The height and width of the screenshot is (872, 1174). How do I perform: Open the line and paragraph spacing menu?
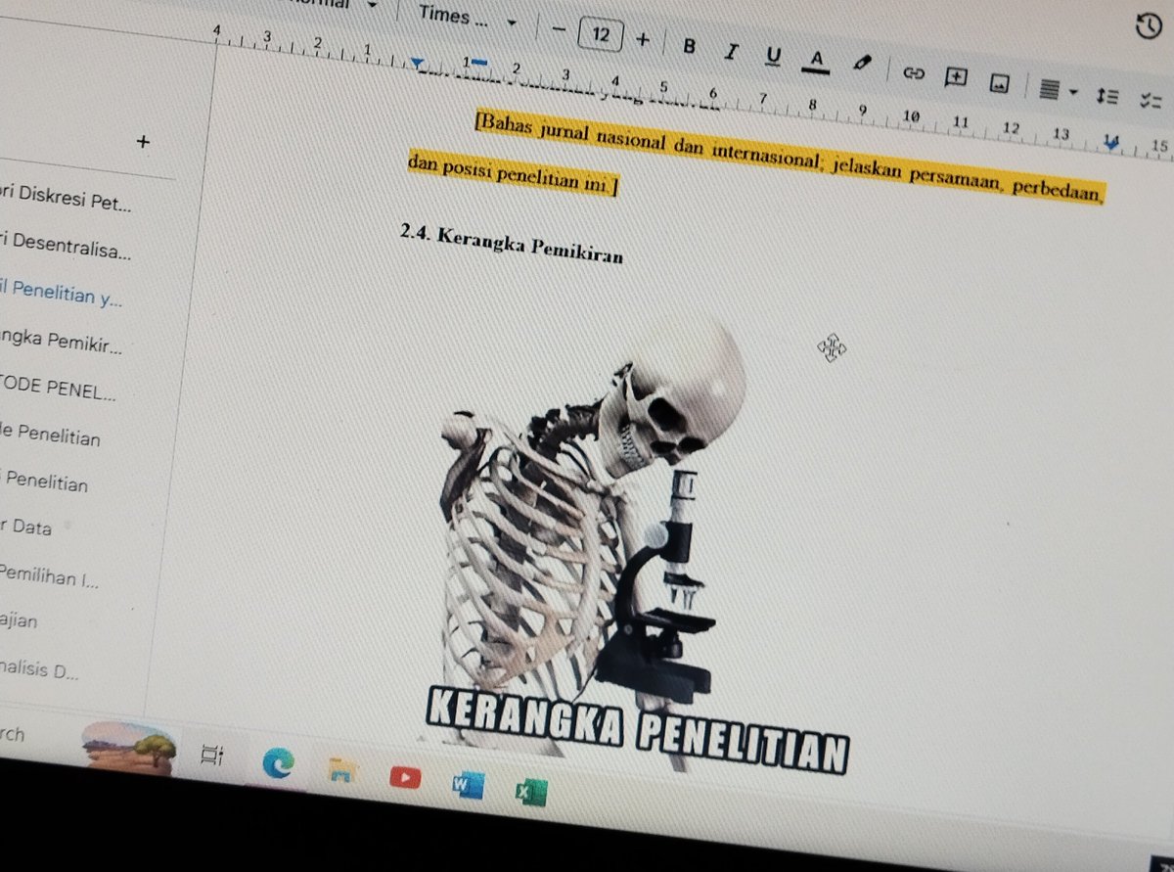[x=1107, y=96]
